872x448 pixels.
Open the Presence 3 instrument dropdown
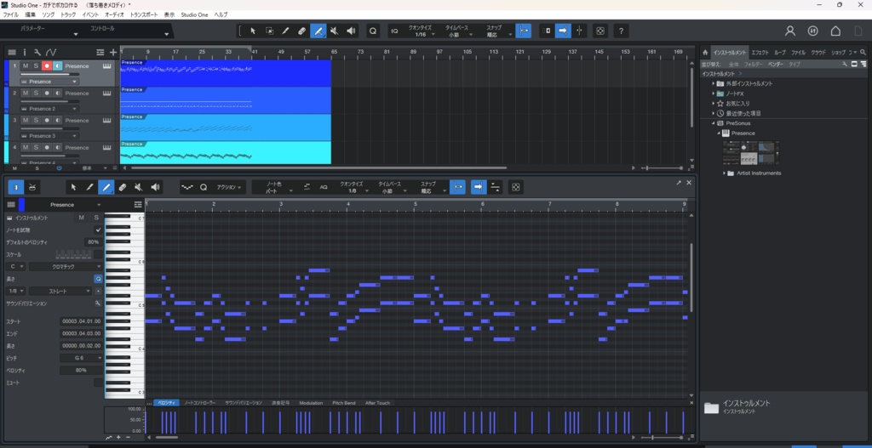[x=49, y=136]
